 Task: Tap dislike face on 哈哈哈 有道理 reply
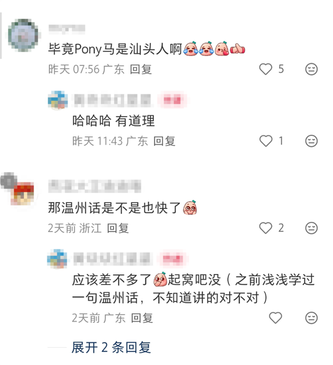pos(311,141)
